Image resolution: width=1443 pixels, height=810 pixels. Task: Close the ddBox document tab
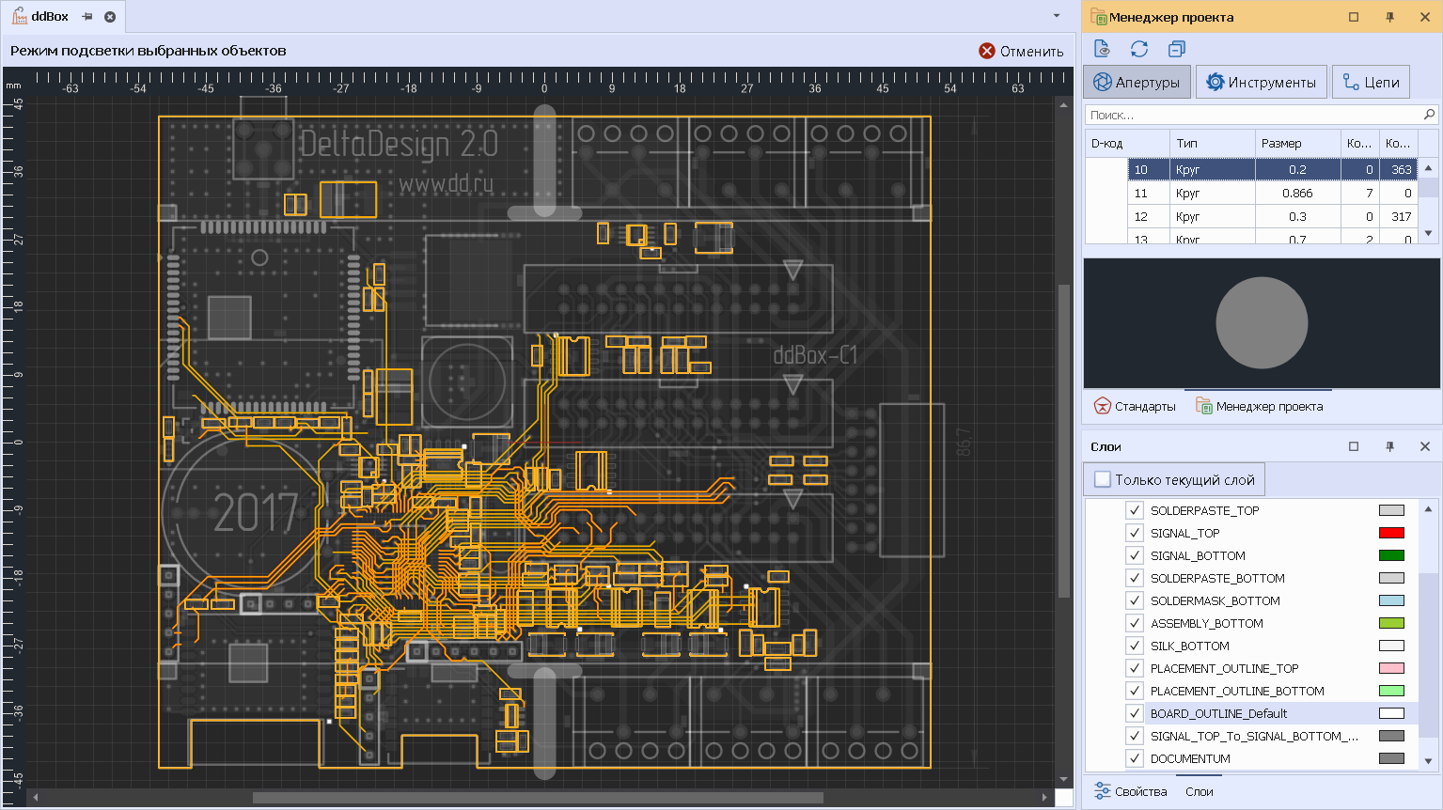coord(110,17)
